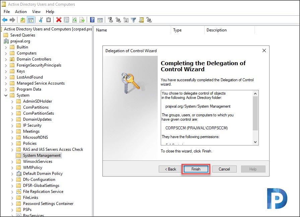Image resolution: width=300 pixels, height=217 pixels.
Task: Click the blue Help question mark icon
Action: pos(92,20)
